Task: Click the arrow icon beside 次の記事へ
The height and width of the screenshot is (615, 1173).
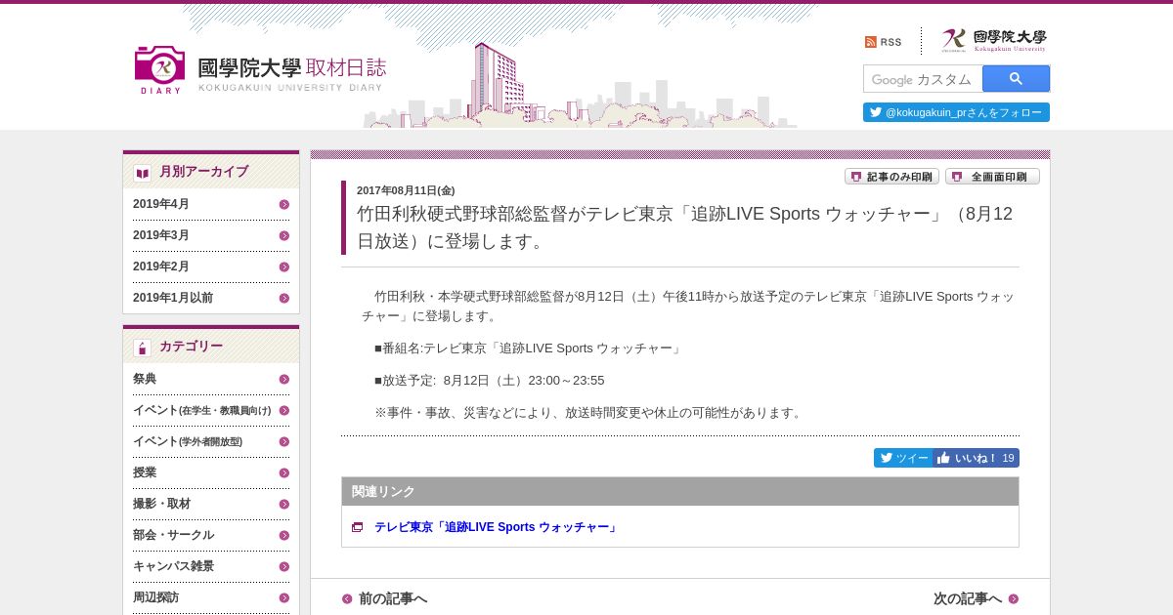Action: pyautogui.click(x=1014, y=599)
